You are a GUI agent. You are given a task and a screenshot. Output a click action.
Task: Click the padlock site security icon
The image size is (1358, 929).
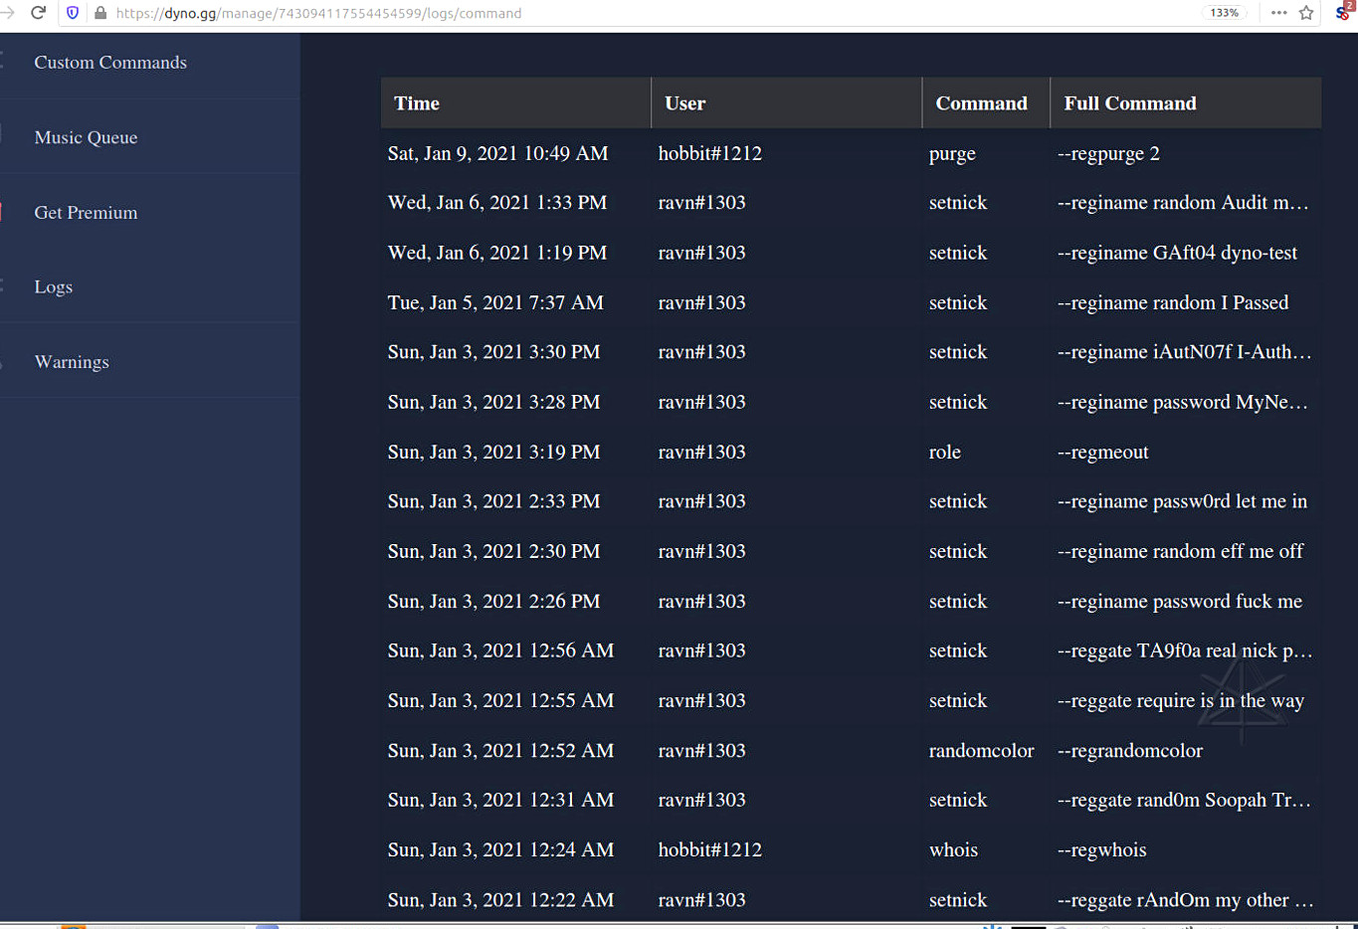[x=99, y=13]
